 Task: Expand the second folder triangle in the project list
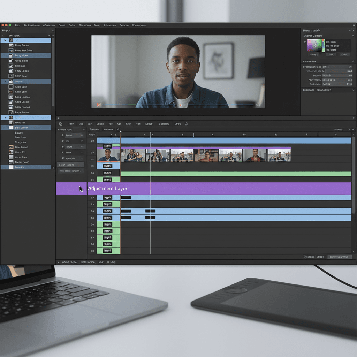coord(5,81)
